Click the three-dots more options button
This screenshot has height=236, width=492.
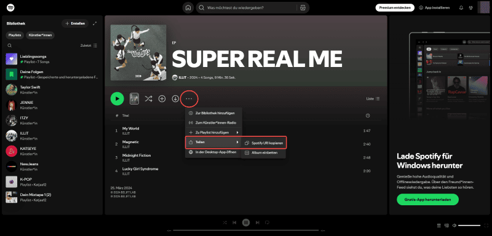[189, 99]
